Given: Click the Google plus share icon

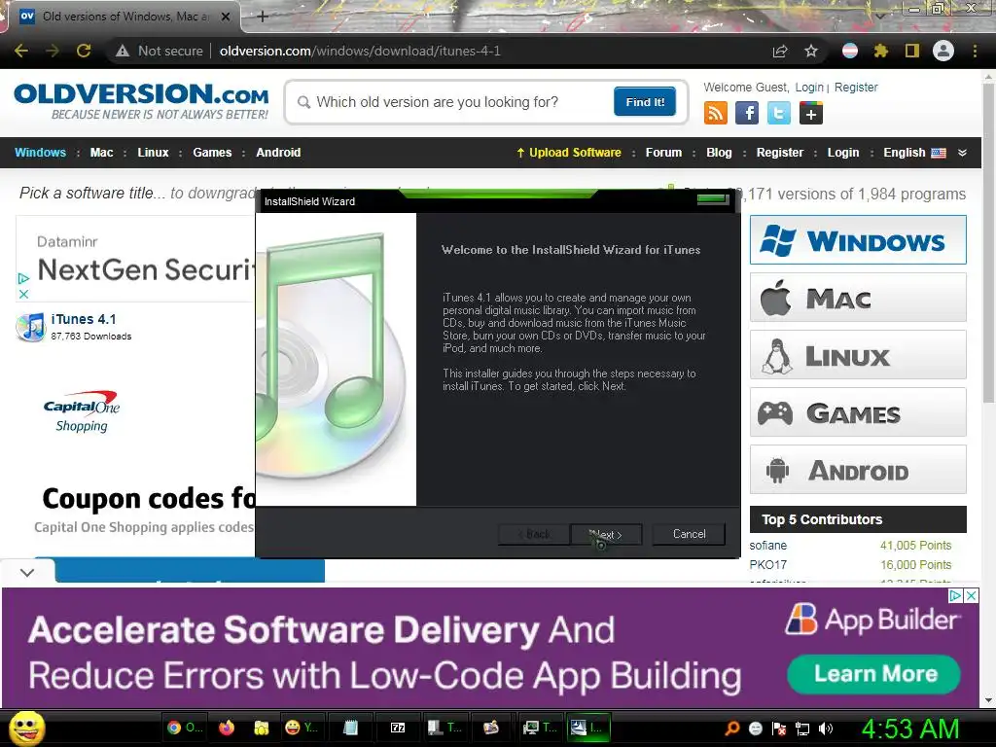Looking at the screenshot, I should (811, 113).
